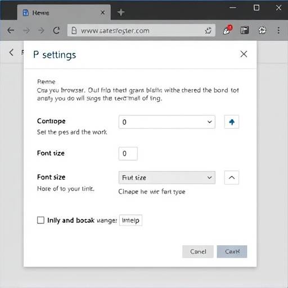Click the 'Cinape he wre fart tyoe' hint text
This screenshot has height=288, width=288.
[152, 192]
